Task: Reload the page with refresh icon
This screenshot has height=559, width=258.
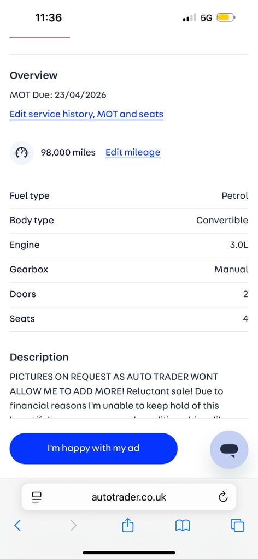Action: (x=223, y=497)
